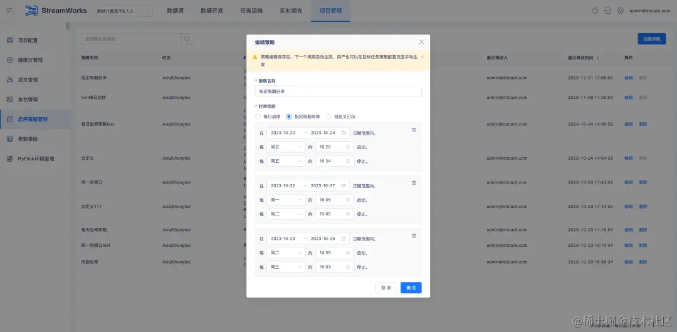Click the sort icon on 最近修改时间 column
Viewport: 677px width, 332px height.
coord(597,58)
